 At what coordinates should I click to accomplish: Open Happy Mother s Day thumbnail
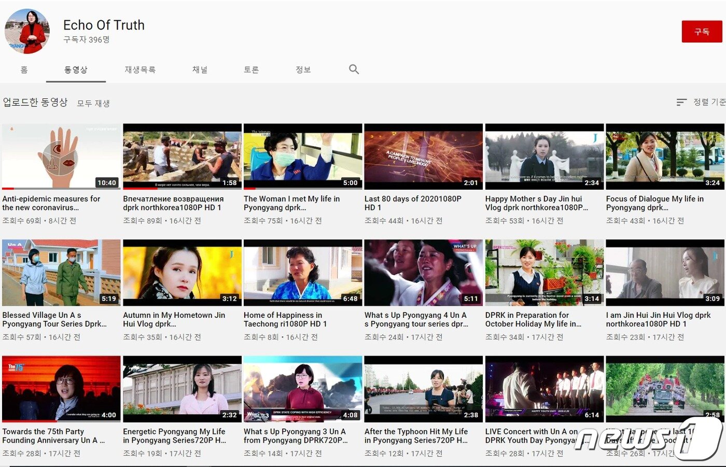[x=544, y=157]
